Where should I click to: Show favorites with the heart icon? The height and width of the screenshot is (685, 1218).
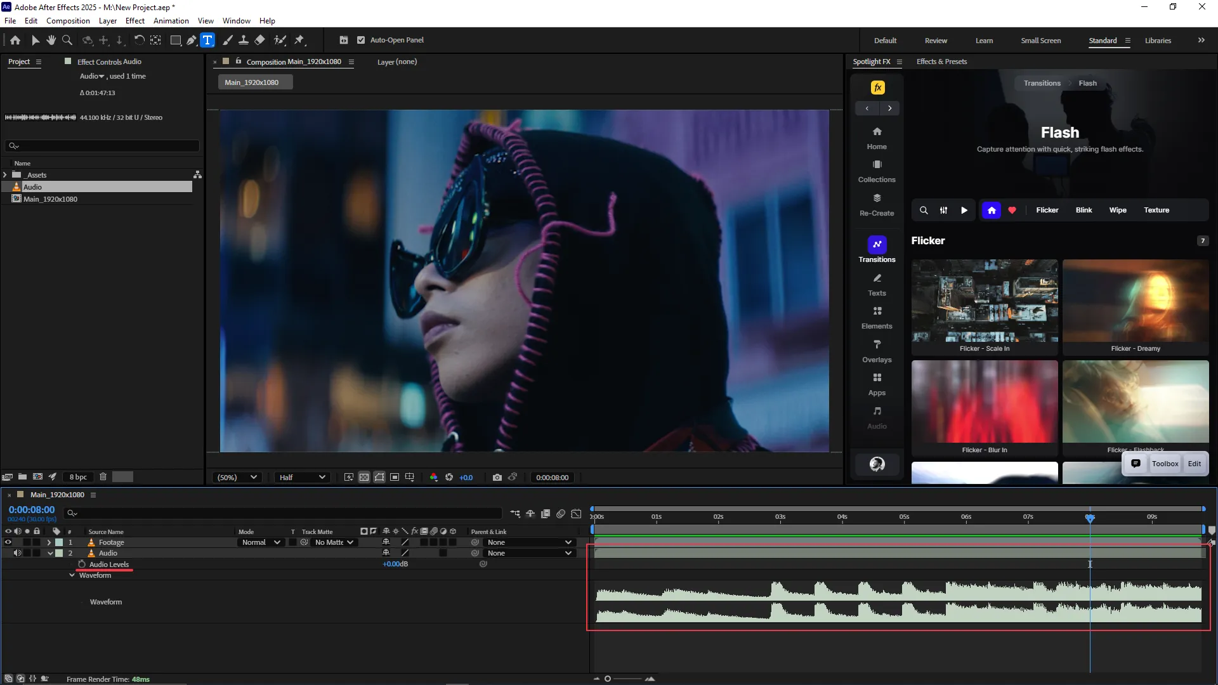(1012, 211)
